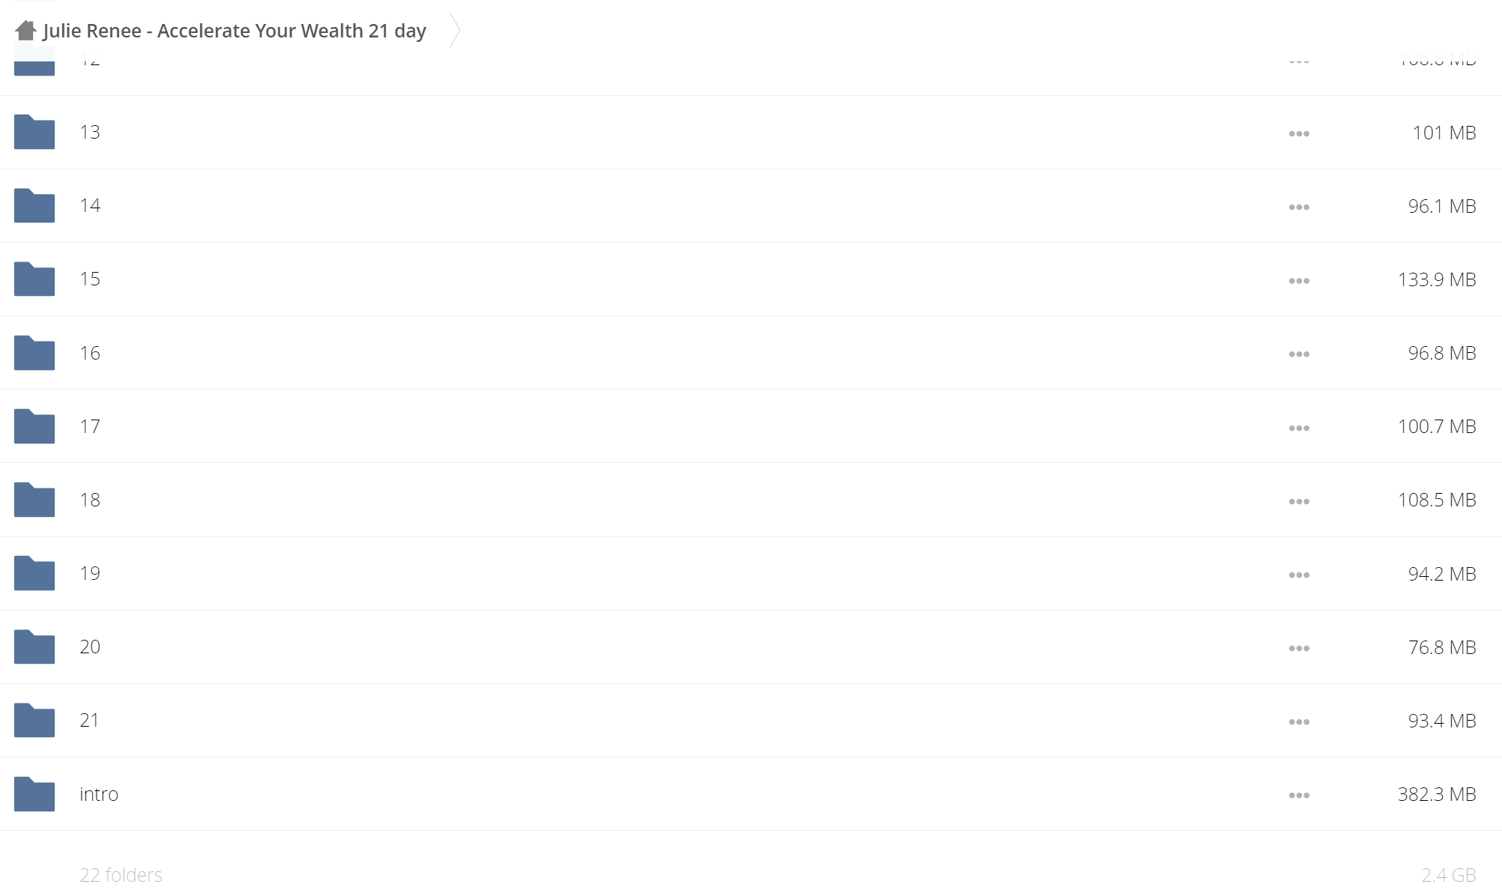Open folder icon for 19
The height and width of the screenshot is (890, 1502).
(x=34, y=573)
